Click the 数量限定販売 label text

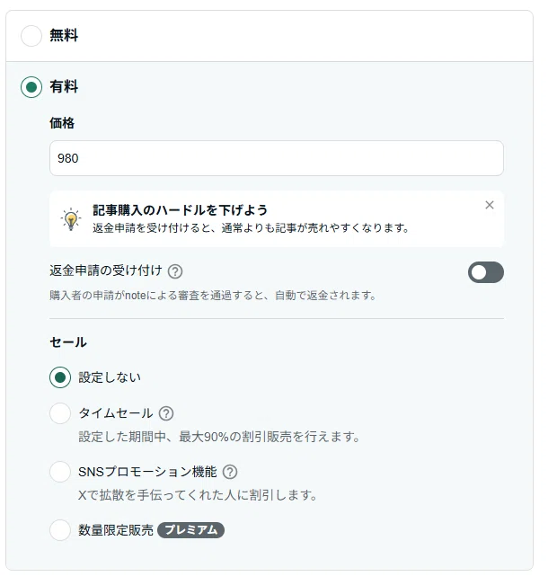pyautogui.click(x=116, y=530)
